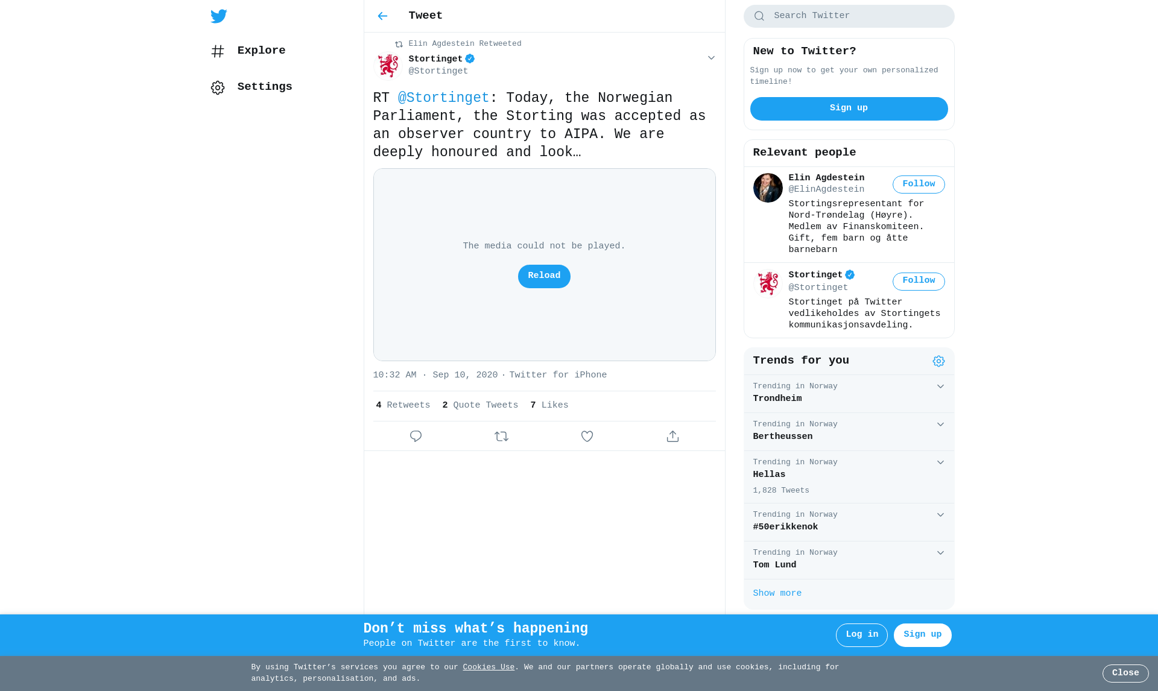Click Stortinget avatar in tweet header
The height and width of the screenshot is (691, 1158).
point(388,65)
